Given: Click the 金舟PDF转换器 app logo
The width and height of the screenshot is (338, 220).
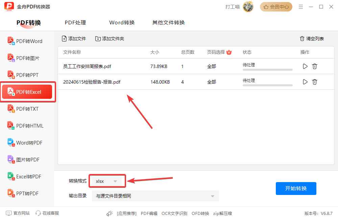Looking at the screenshot, I should pyautogui.click(x=9, y=6).
